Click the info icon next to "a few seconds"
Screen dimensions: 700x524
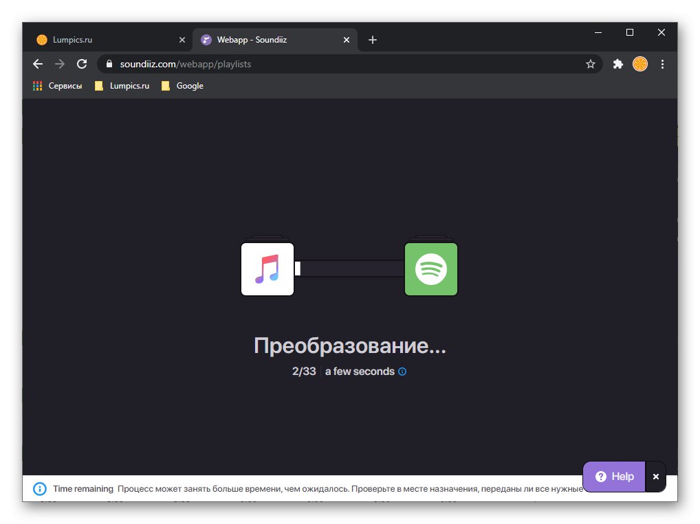click(x=402, y=372)
